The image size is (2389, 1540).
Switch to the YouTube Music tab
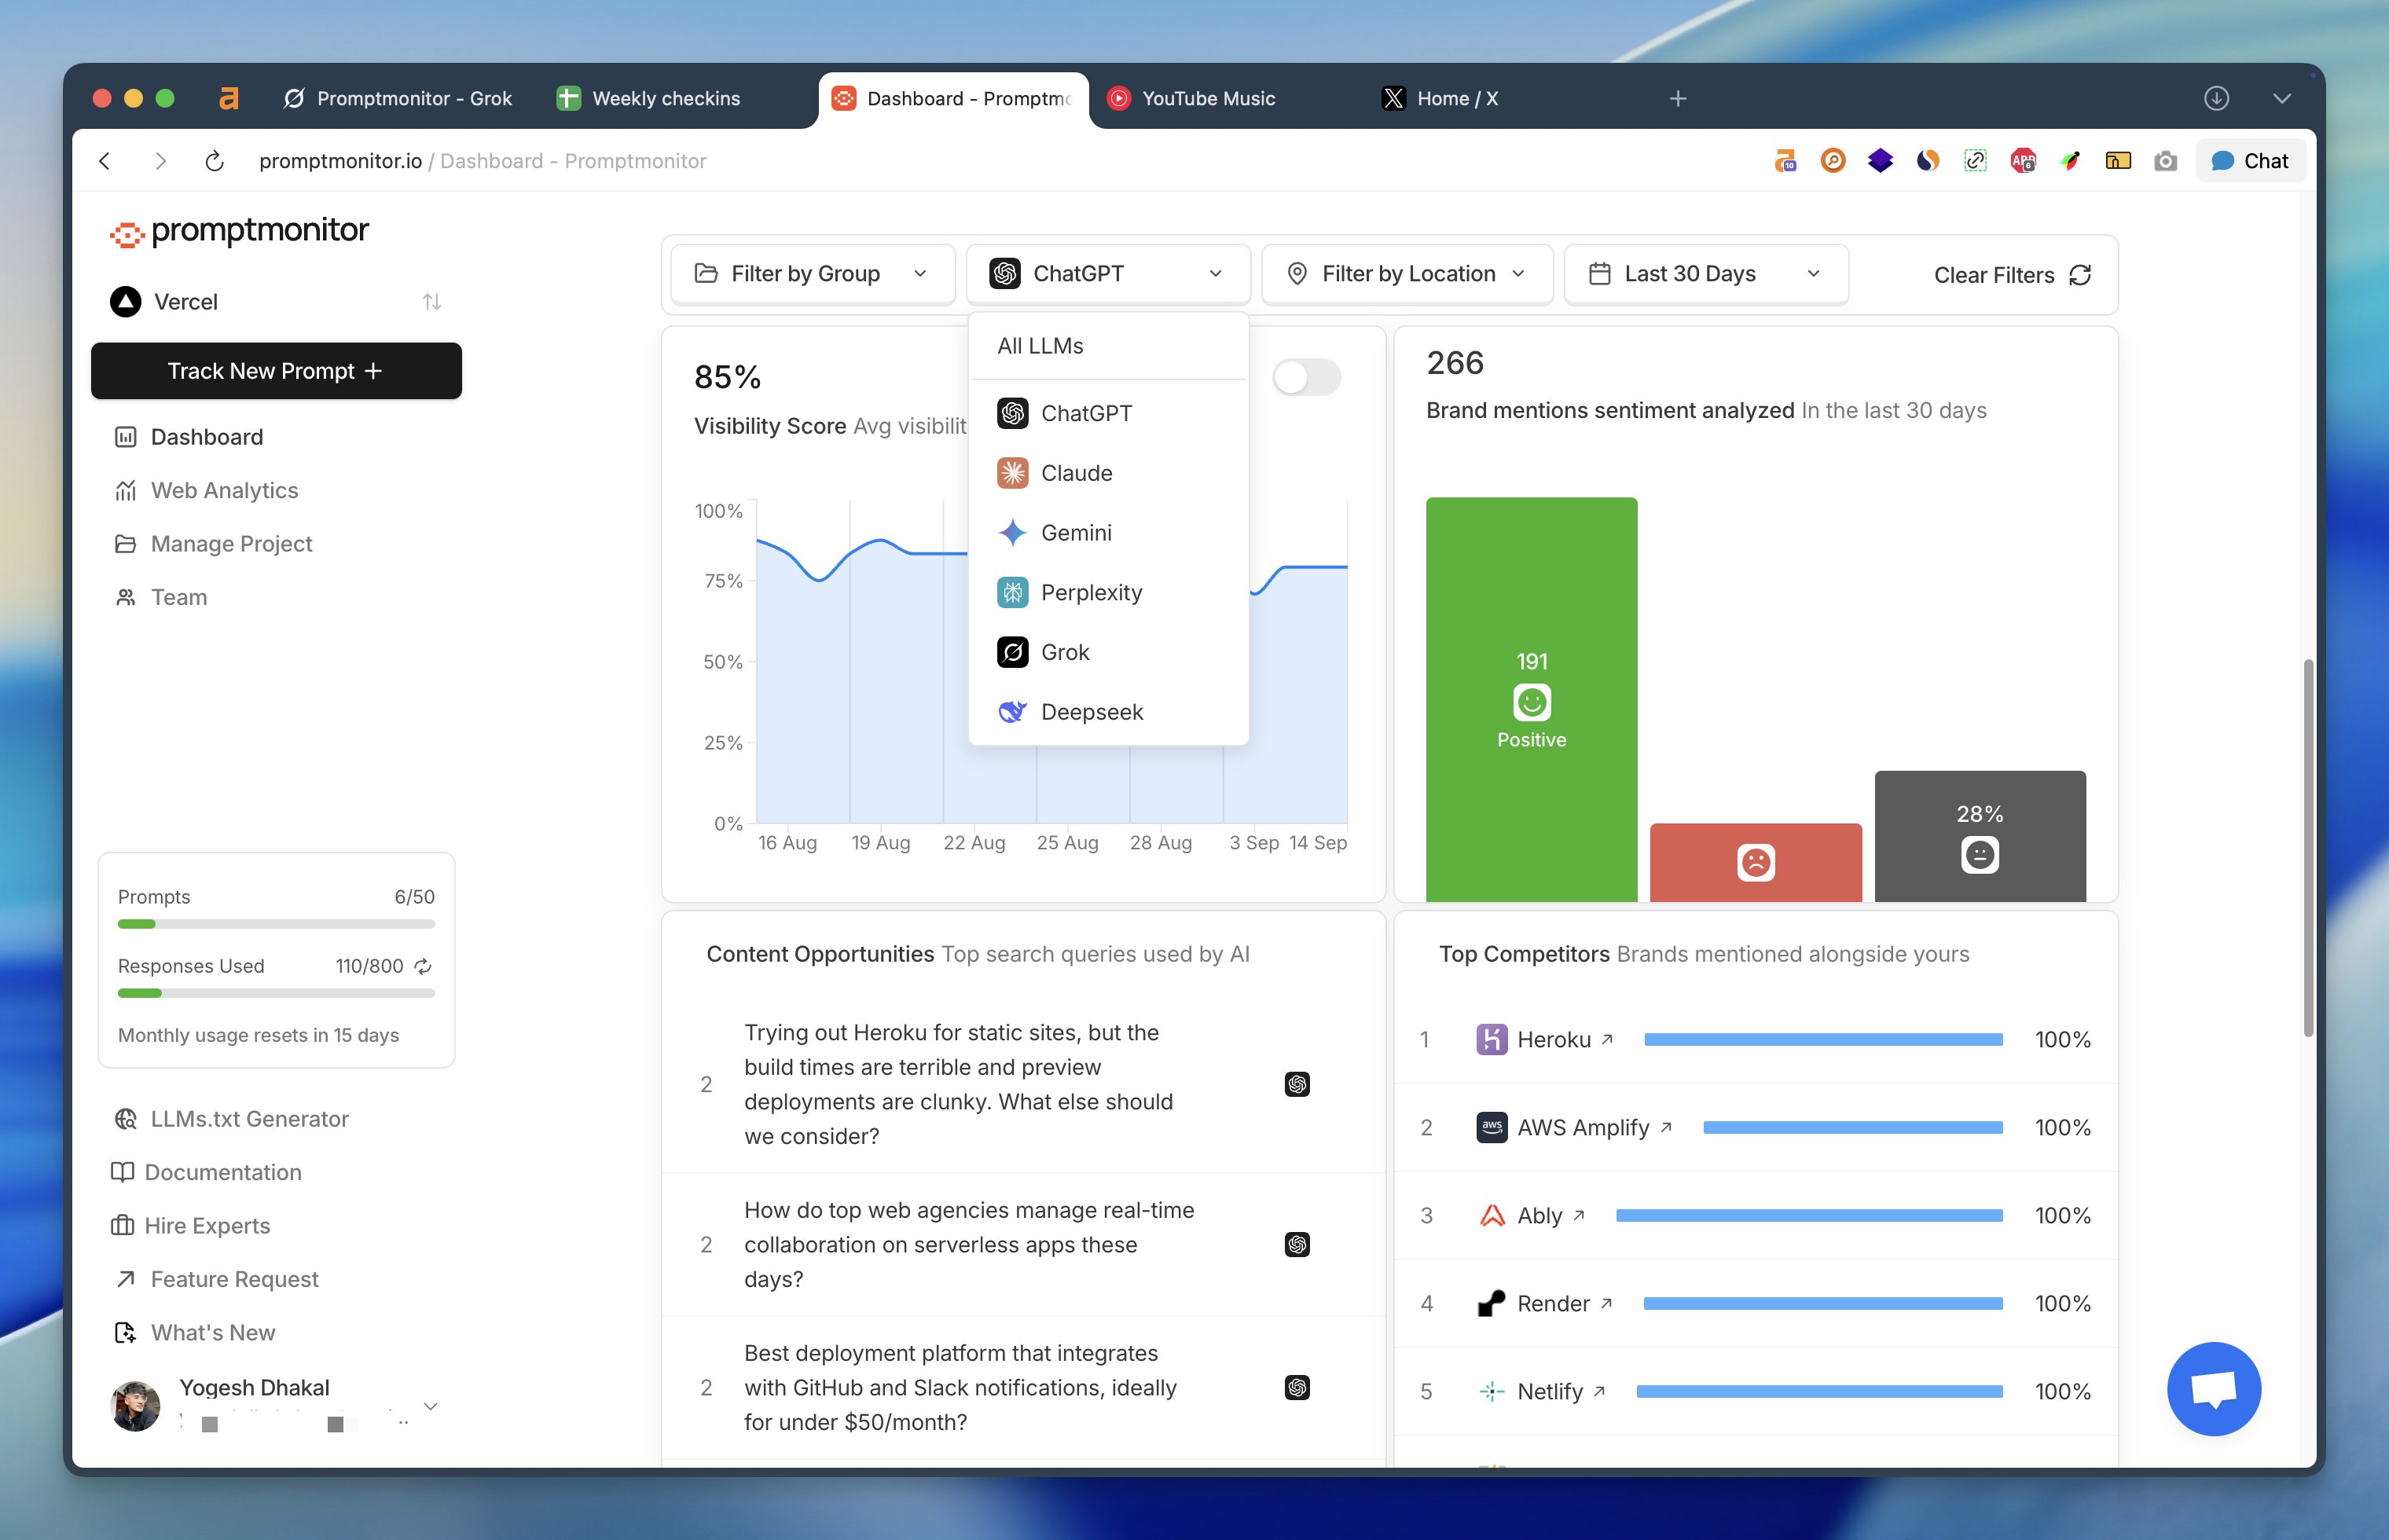pyautogui.click(x=1207, y=98)
